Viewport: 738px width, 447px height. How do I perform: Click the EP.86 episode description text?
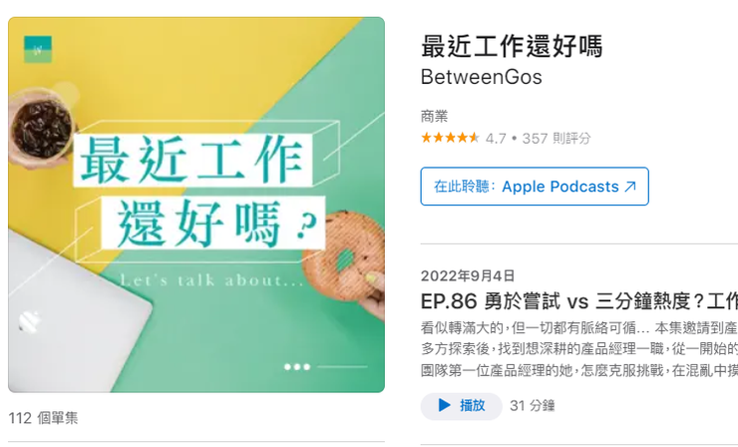[578, 349]
